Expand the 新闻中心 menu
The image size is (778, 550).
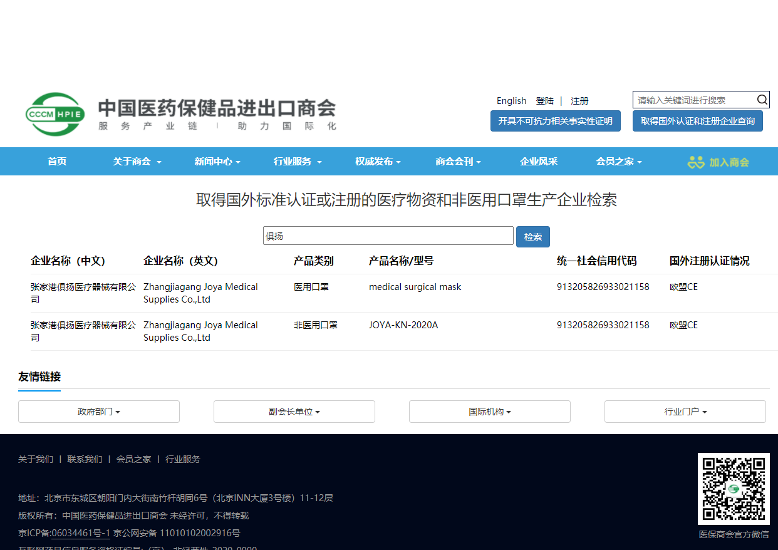click(217, 162)
